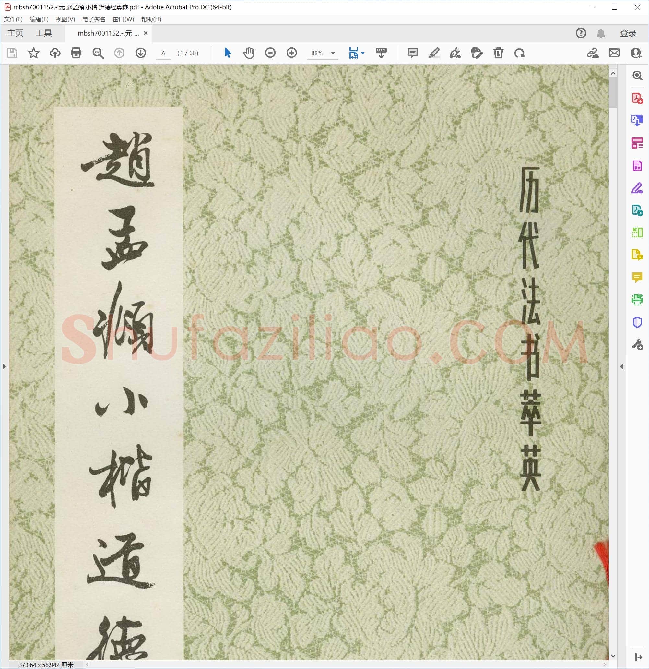Rotate the page with the rotate icon
The height and width of the screenshot is (669, 649).
[520, 53]
